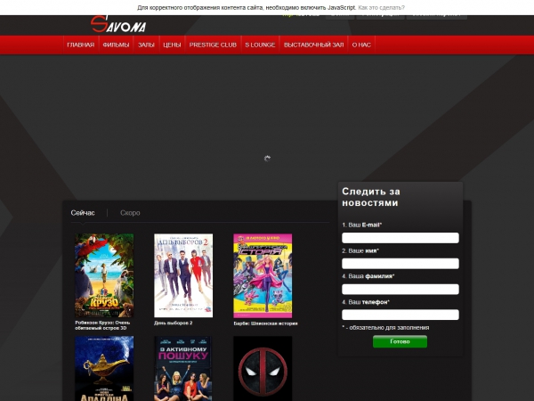534x401 pixels.
Task: Click the 'Барби: Шпионская история' title link
Action: 265,323
